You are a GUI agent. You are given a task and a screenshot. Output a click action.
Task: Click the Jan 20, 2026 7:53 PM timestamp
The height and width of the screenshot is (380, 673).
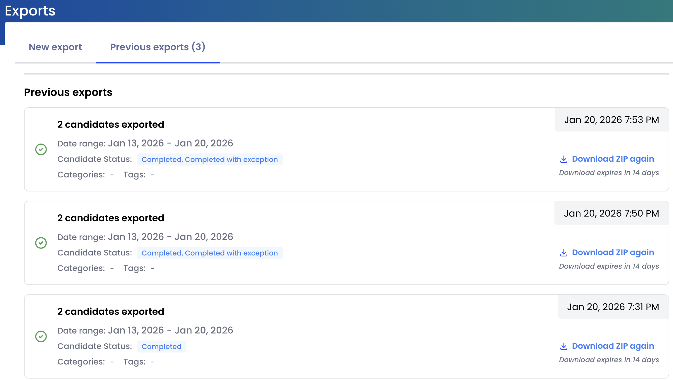612,120
